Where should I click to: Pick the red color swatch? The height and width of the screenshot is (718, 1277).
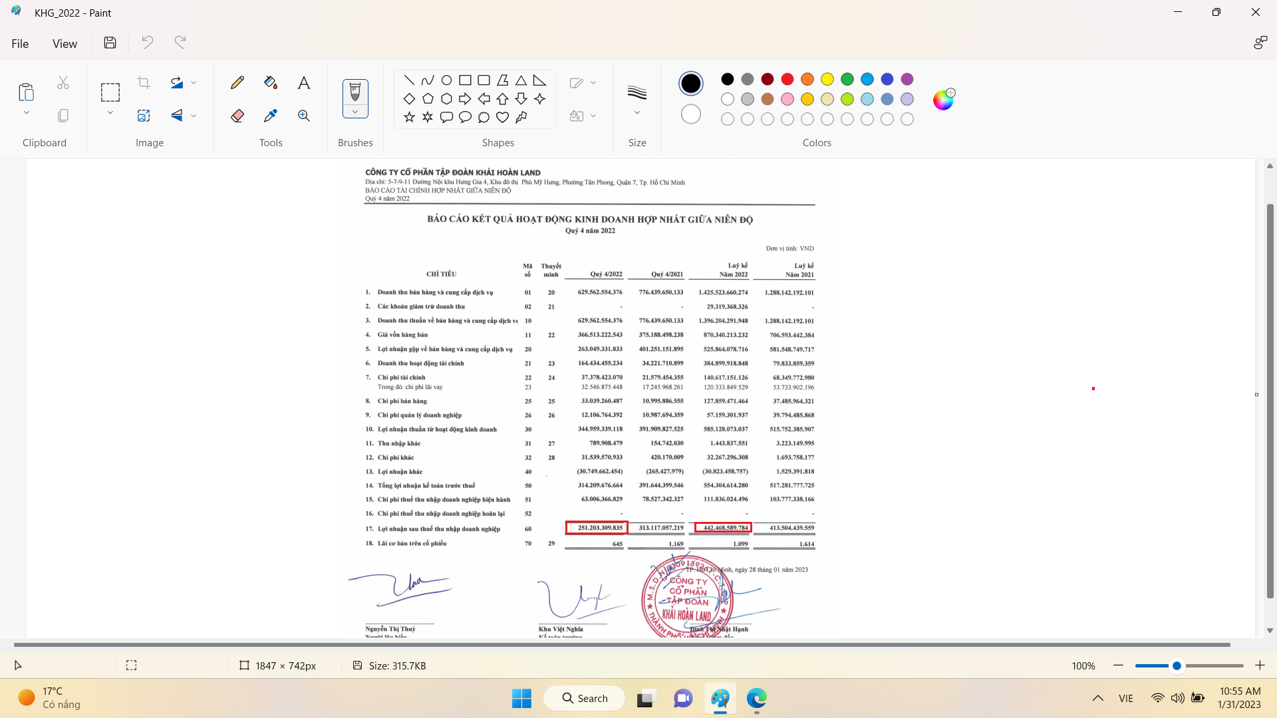pos(787,79)
